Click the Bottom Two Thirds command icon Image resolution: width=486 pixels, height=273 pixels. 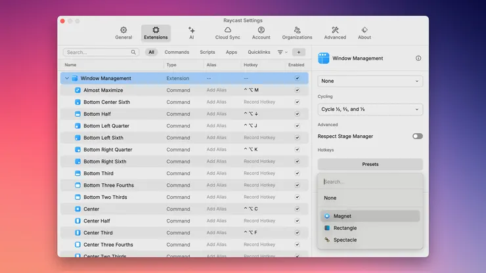pyautogui.click(x=77, y=197)
